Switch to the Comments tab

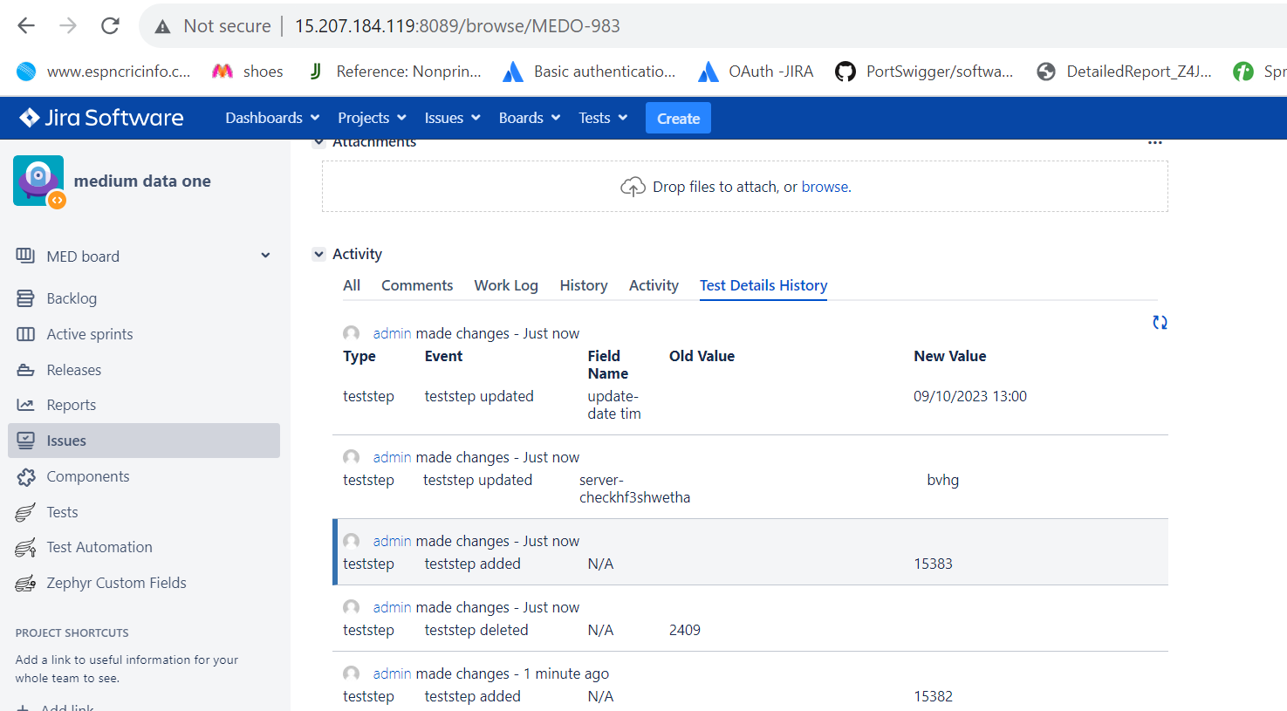[417, 285]
